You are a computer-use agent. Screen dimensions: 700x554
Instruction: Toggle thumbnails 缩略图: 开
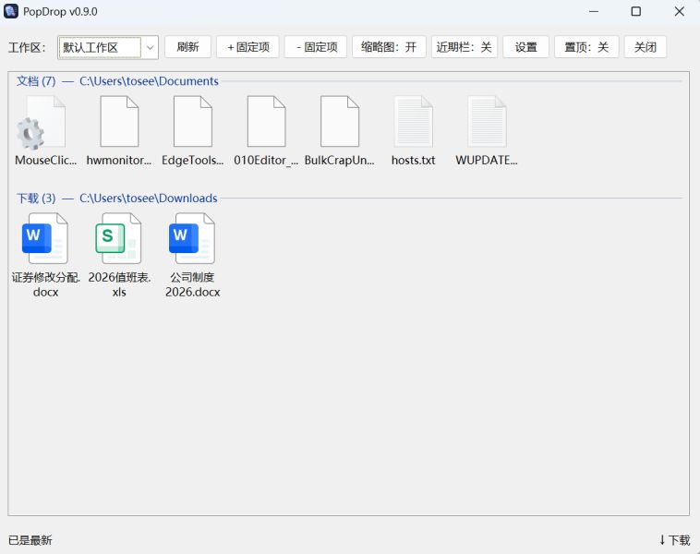(389, 47)
